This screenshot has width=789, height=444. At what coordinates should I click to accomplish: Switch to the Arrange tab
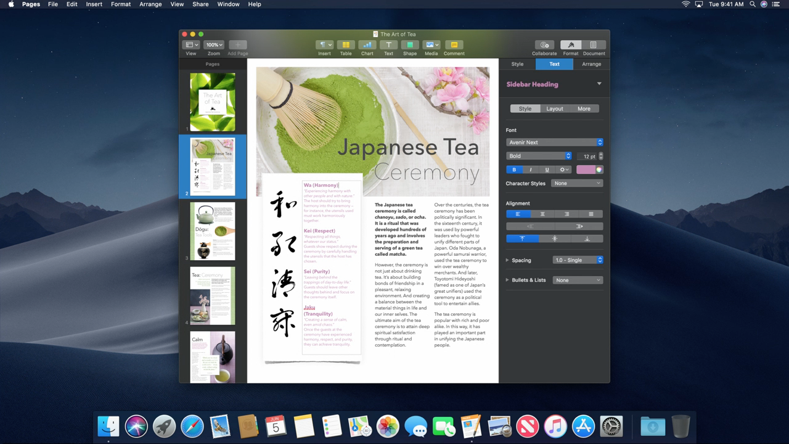click(x=591, y=64)
